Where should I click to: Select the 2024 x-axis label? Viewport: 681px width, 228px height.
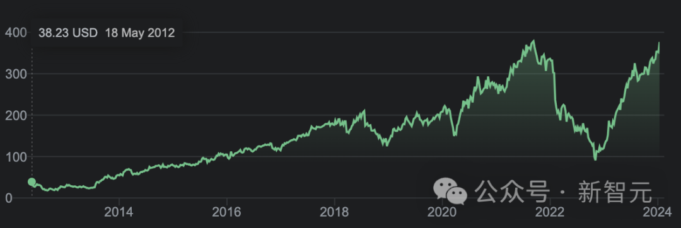point(658,212)
